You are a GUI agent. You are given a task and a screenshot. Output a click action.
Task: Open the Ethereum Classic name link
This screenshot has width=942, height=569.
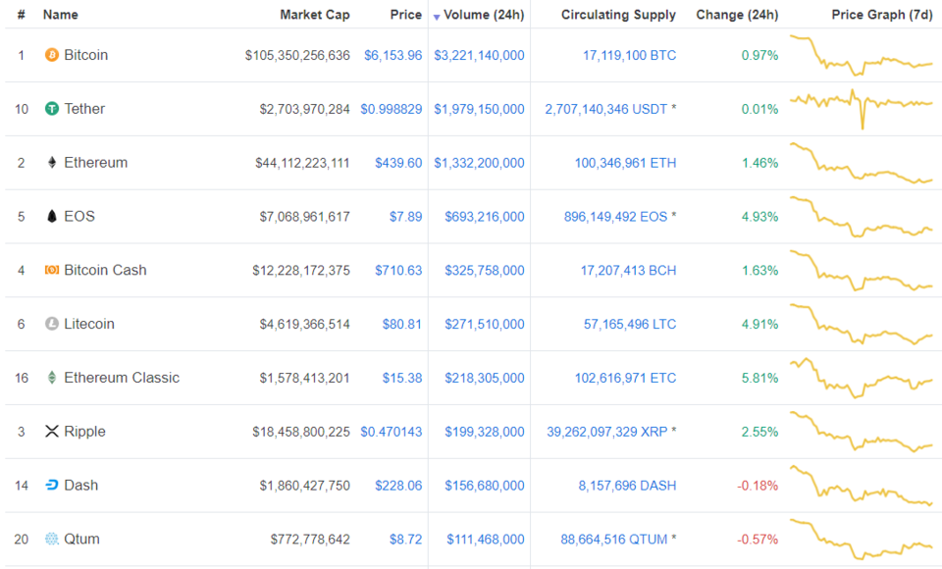[x=122, y=378]
